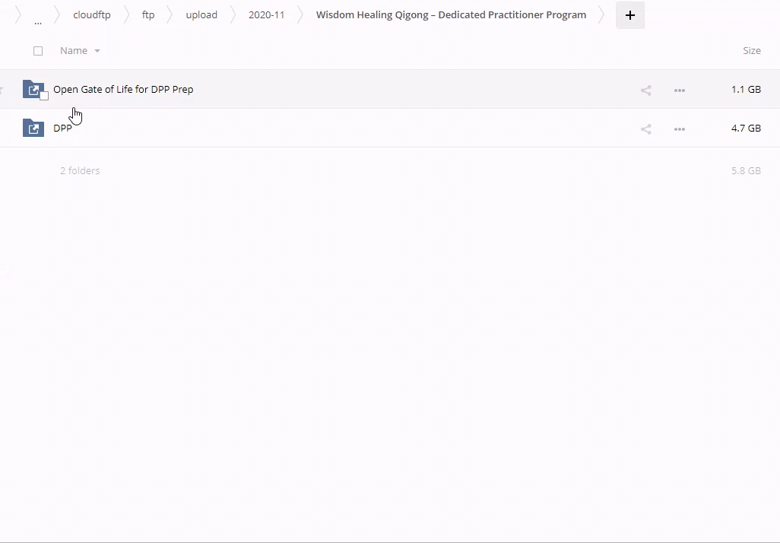Screen dimensions: 780x543
Task: Share the Open Gate of Life folder
Action: coord(645,90)
